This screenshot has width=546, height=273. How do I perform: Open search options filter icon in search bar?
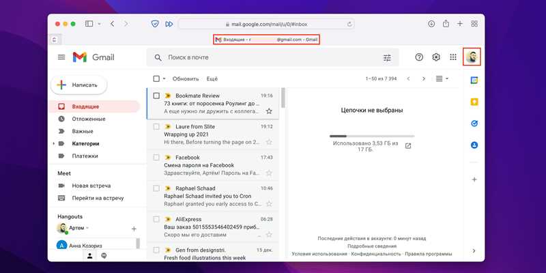tap(387, 58)
